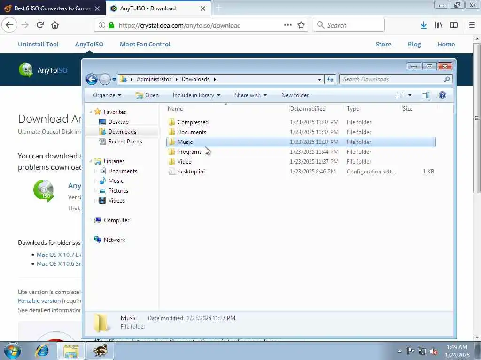
Task: Reload the current web page
Action: click(40, 25)
